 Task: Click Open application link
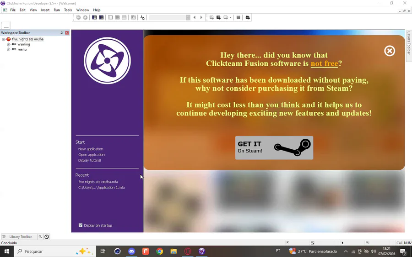92,155
